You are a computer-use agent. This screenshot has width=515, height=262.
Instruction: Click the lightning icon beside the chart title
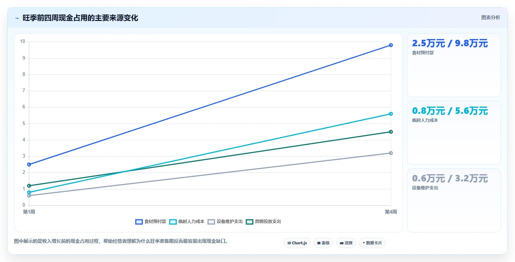pyautogui.click(x=17, y=18)
